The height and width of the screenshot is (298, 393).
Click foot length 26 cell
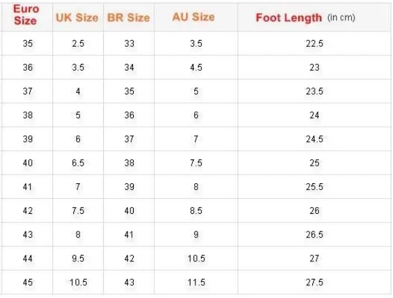(314, 211)
